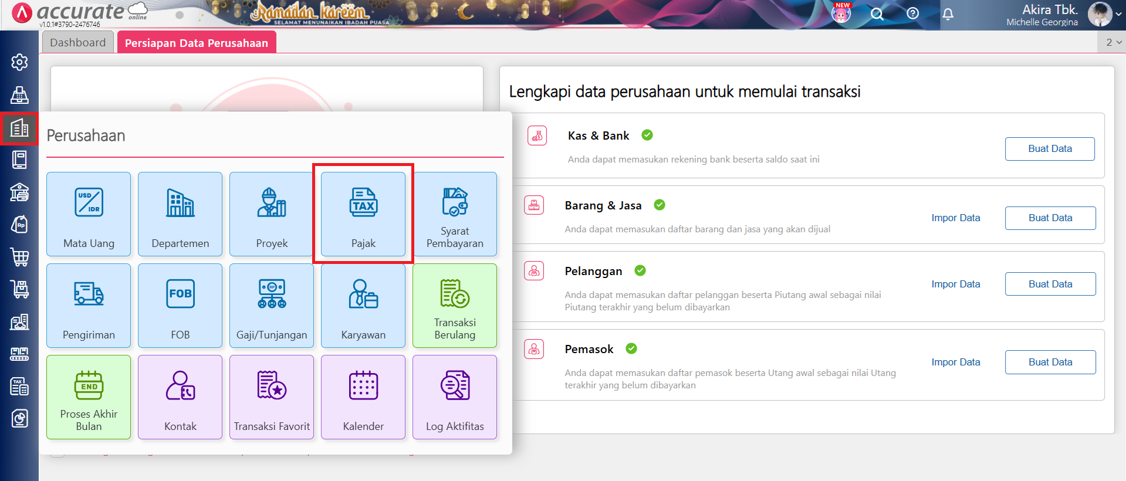Open the search magnifier in header
Image resolution: width=1126 pixels, height=481 pixels.
coord(877,14)
